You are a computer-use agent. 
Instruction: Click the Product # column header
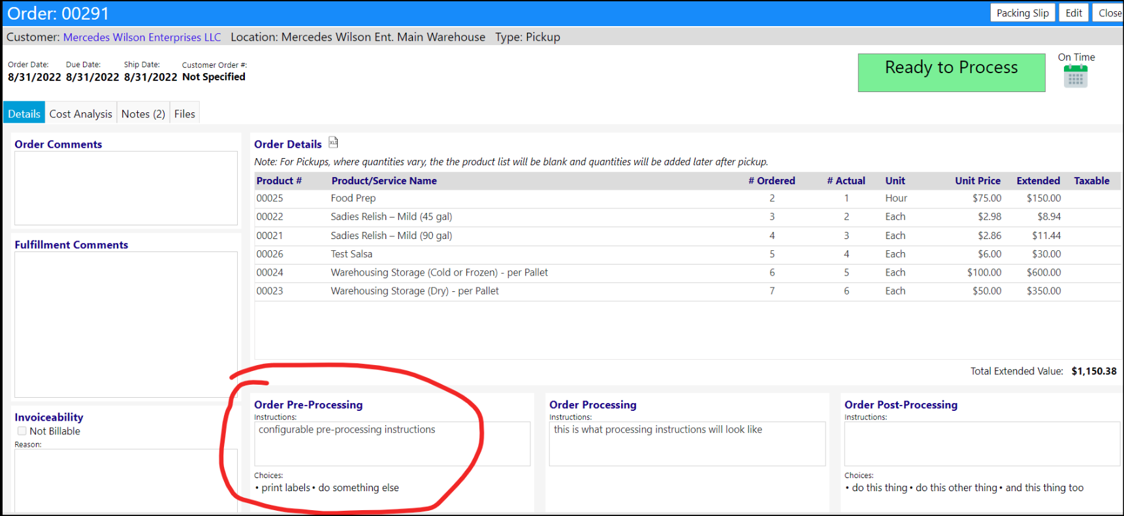pos(279,181)
